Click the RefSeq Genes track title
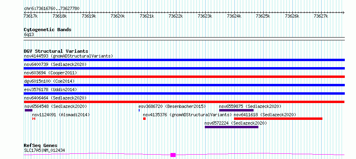This screenshot has width=356, height=159. pos(41,145)
